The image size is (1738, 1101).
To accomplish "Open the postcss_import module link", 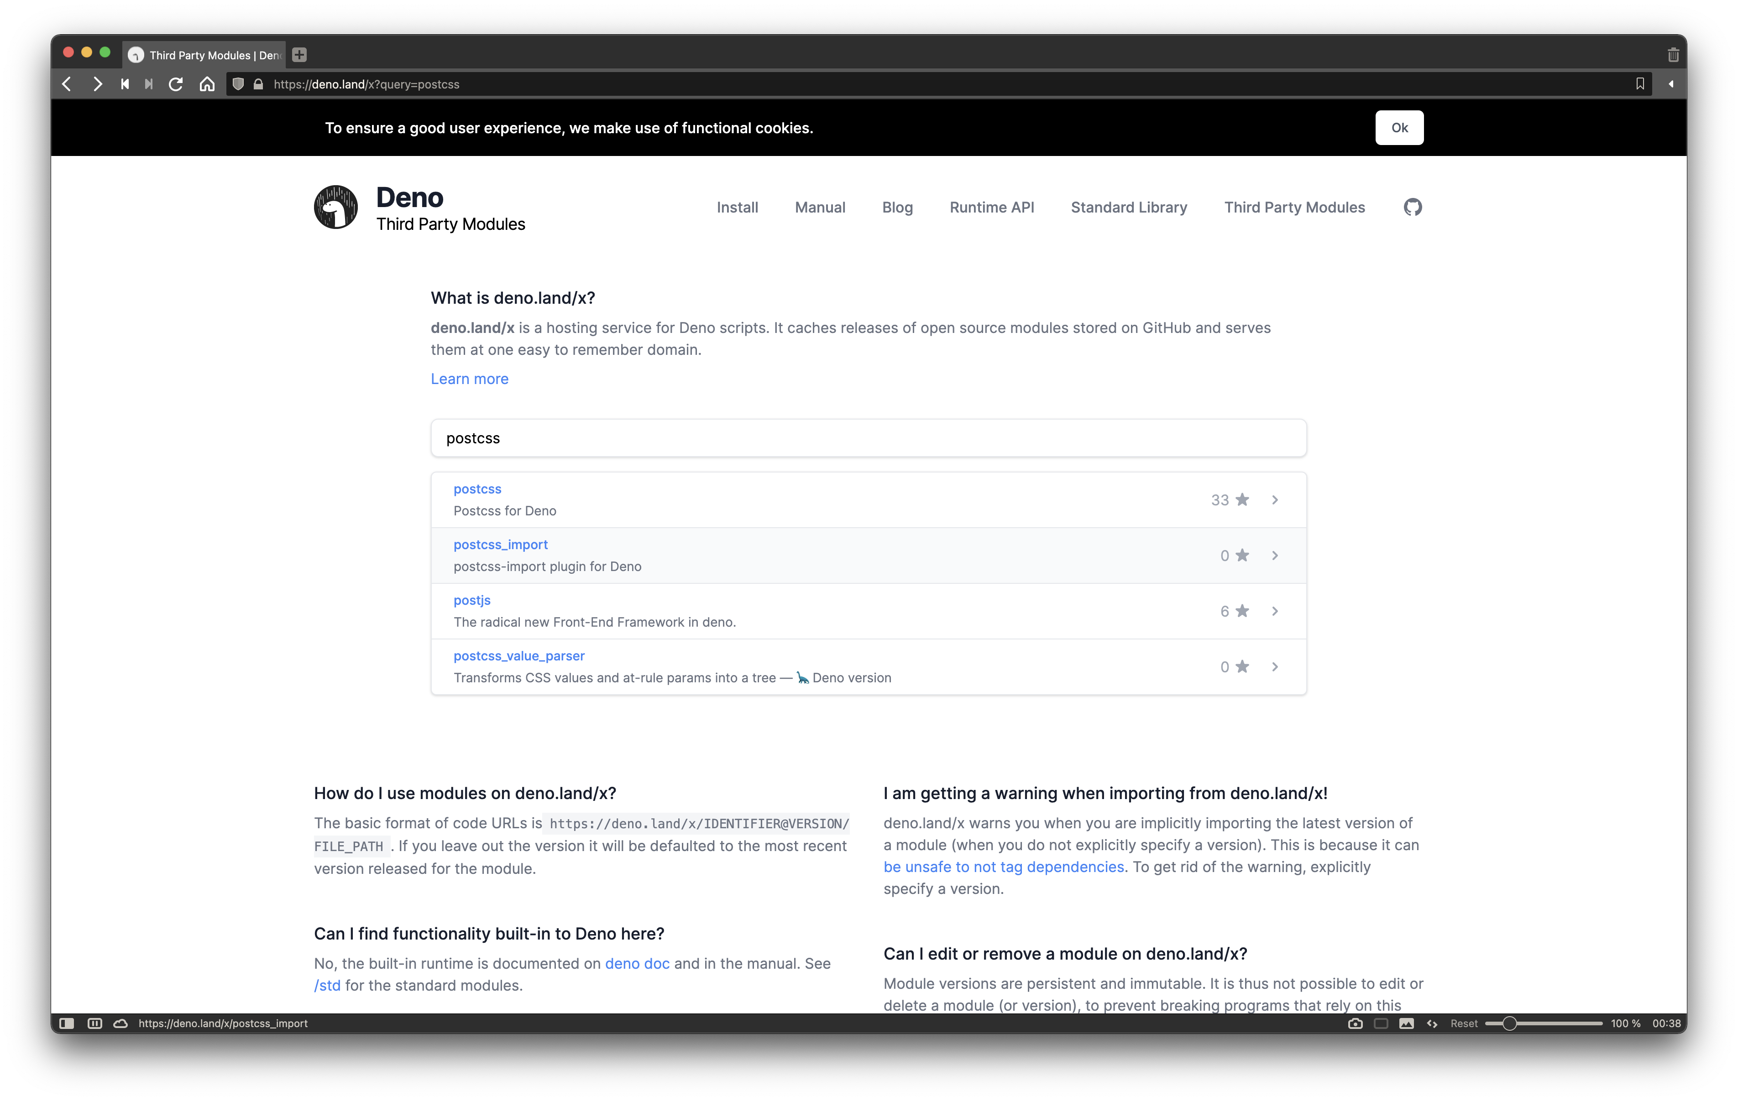I will tap(500, 544).
